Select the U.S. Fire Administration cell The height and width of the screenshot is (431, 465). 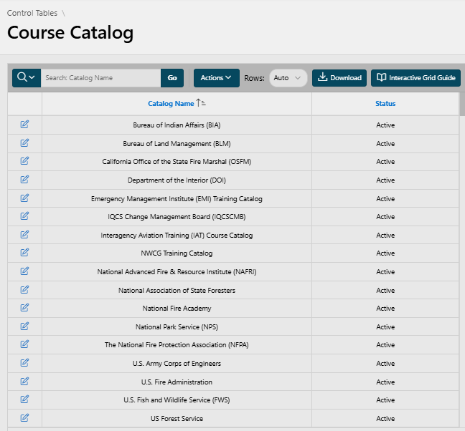(177, 382)
